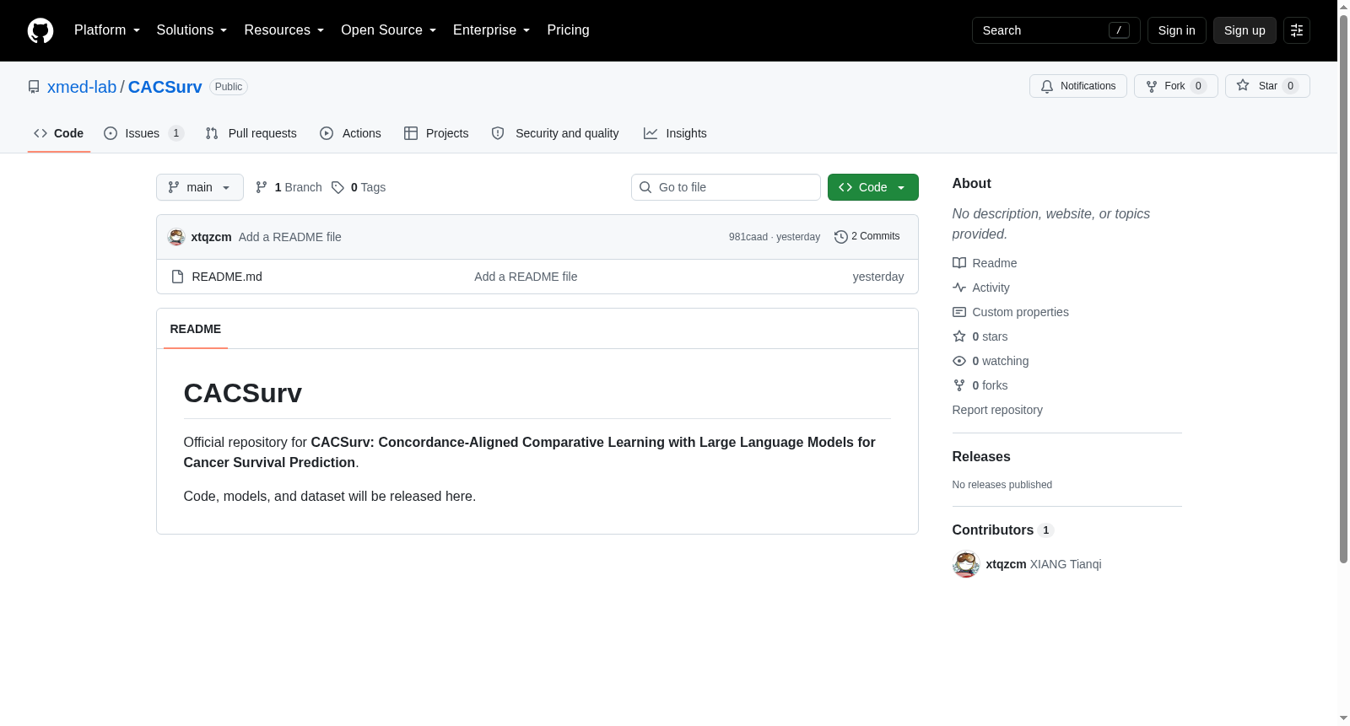Click the fork icon beside 0 forks

point(959,385)
